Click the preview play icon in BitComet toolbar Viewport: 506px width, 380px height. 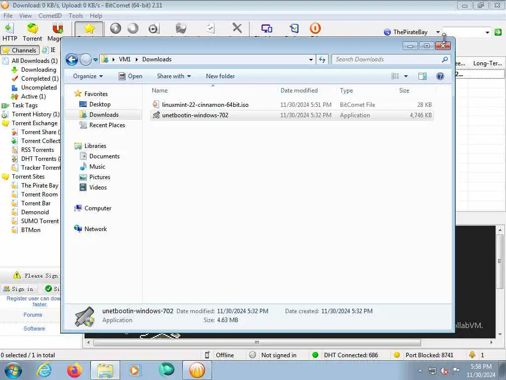point(154,29)
